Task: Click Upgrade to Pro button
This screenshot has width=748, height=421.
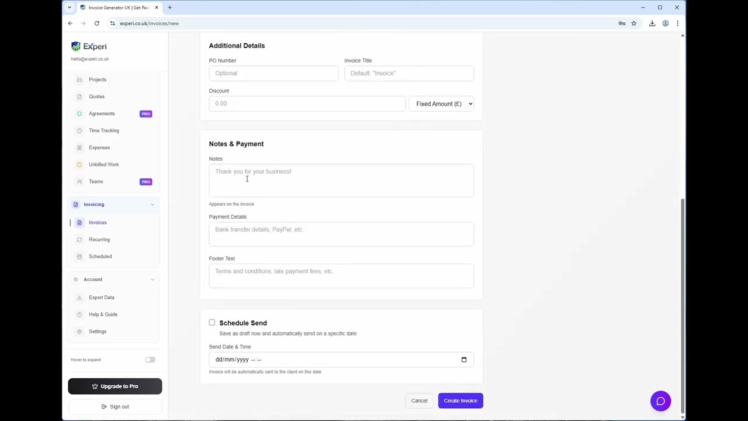Action: 115,386
